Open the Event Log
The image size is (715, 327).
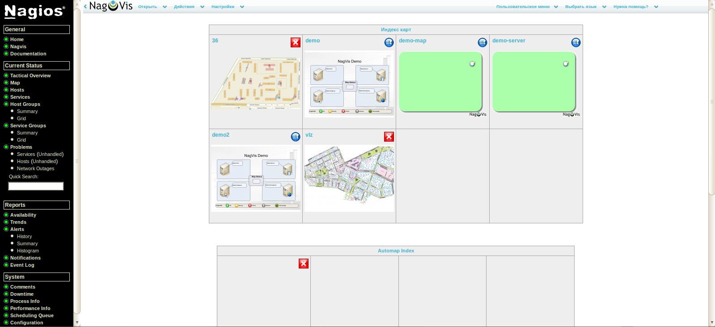[x=22, y=265]
